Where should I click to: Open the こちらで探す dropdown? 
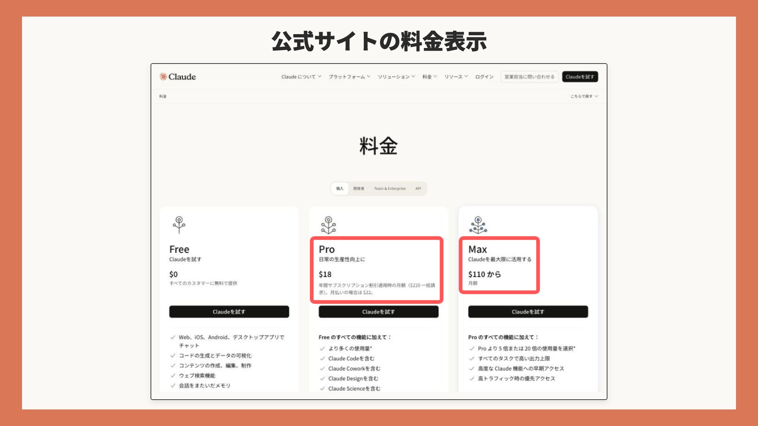(x=584, y=96)
